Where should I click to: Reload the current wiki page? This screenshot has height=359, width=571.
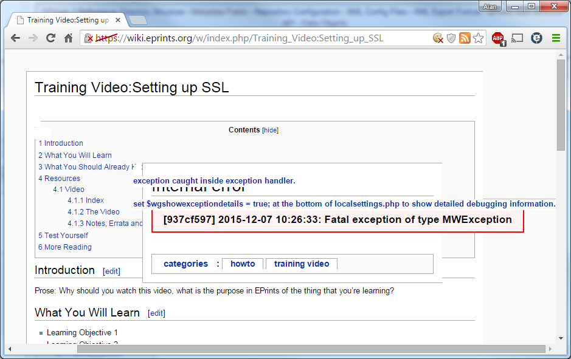[50, 38]
